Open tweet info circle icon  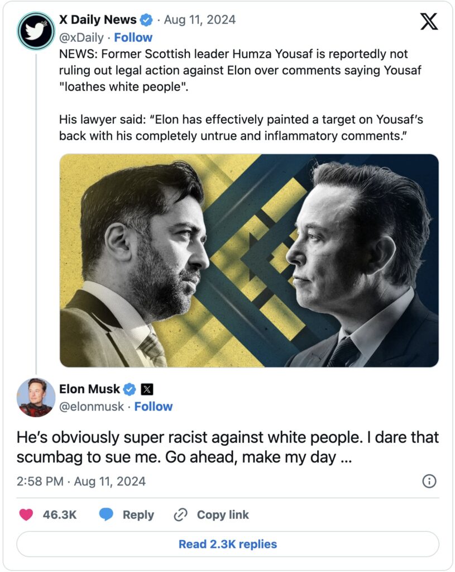[429, 481]
